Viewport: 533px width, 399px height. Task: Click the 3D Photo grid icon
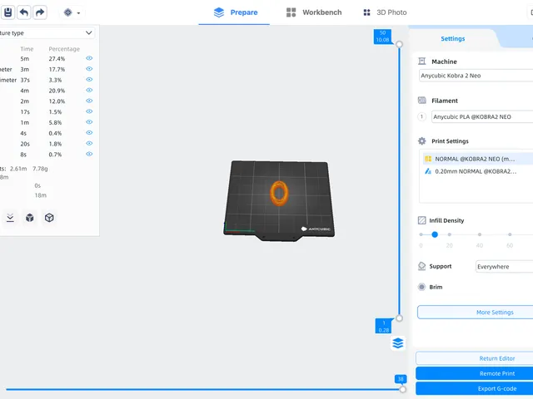click(x=366, y=12)
